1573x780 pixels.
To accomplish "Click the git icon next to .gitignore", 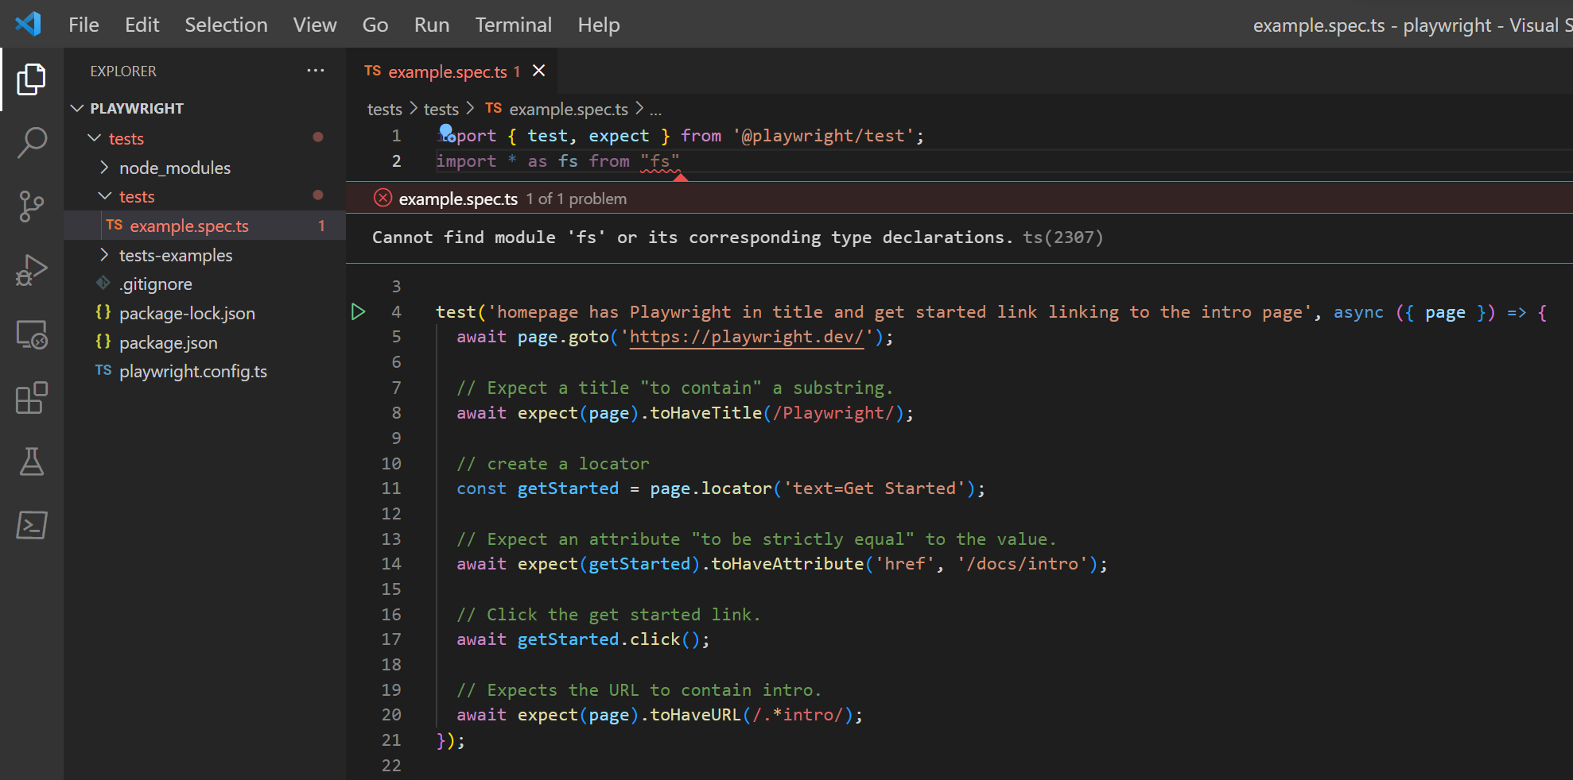I will (103, 284).
